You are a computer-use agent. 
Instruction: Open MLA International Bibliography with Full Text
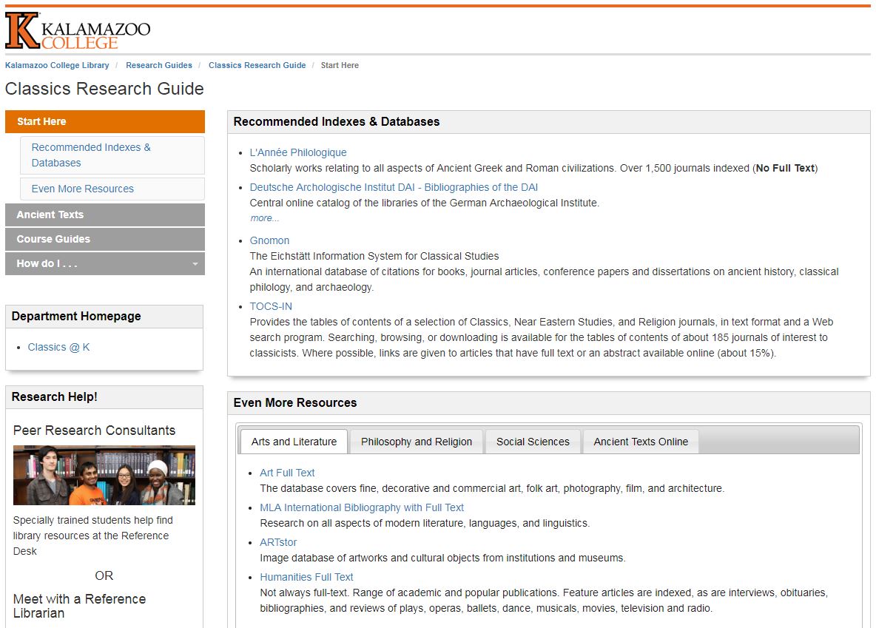(x=362, y=507)
